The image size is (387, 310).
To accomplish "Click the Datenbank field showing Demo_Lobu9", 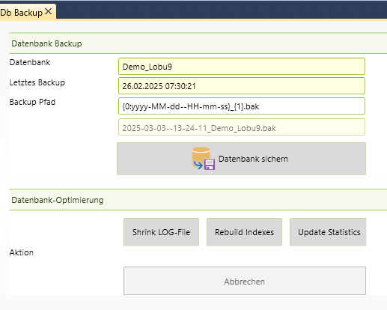I will click(x=242, y=67).
